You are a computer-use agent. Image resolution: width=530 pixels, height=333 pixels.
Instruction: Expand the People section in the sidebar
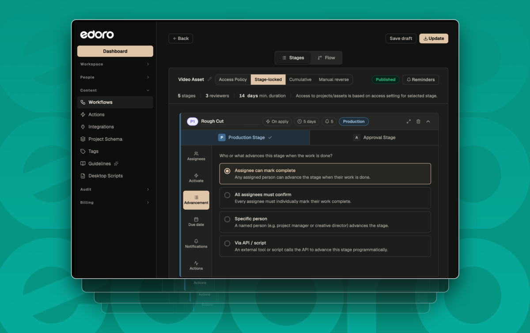[115, 77]
